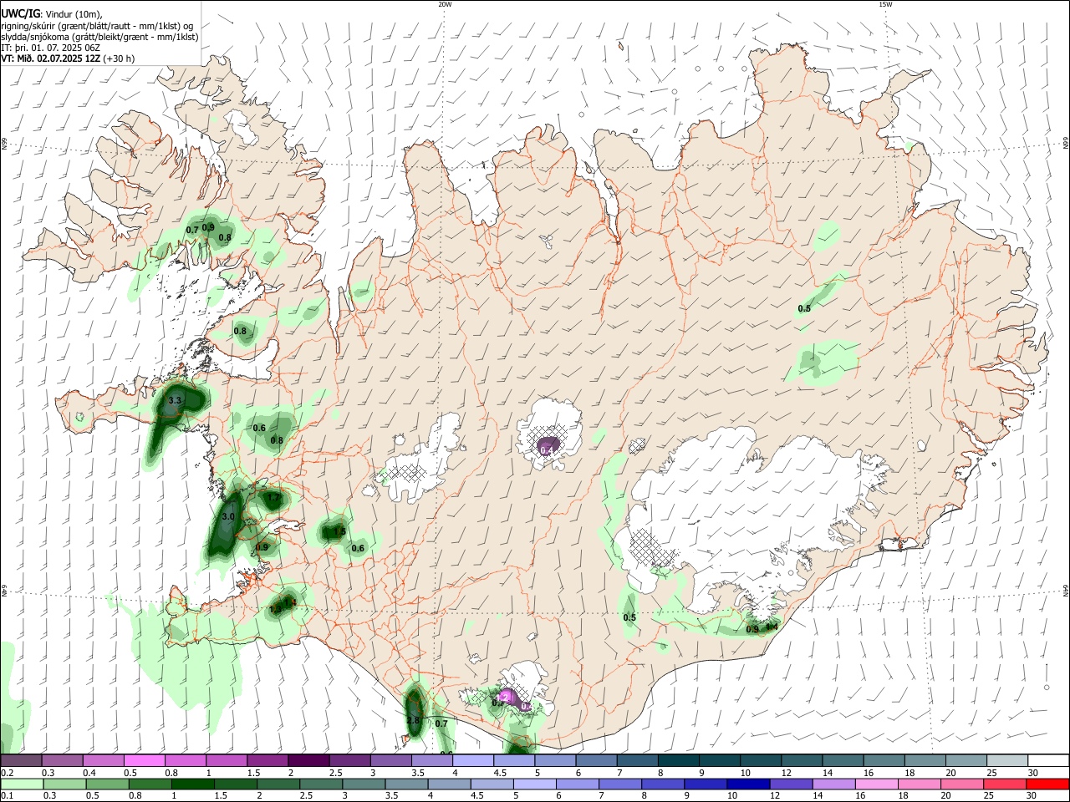The height and width of the screenshot is (802, 1070).
Task: Select the white swatch ending the upper legend row
Action: [1048, 760]
